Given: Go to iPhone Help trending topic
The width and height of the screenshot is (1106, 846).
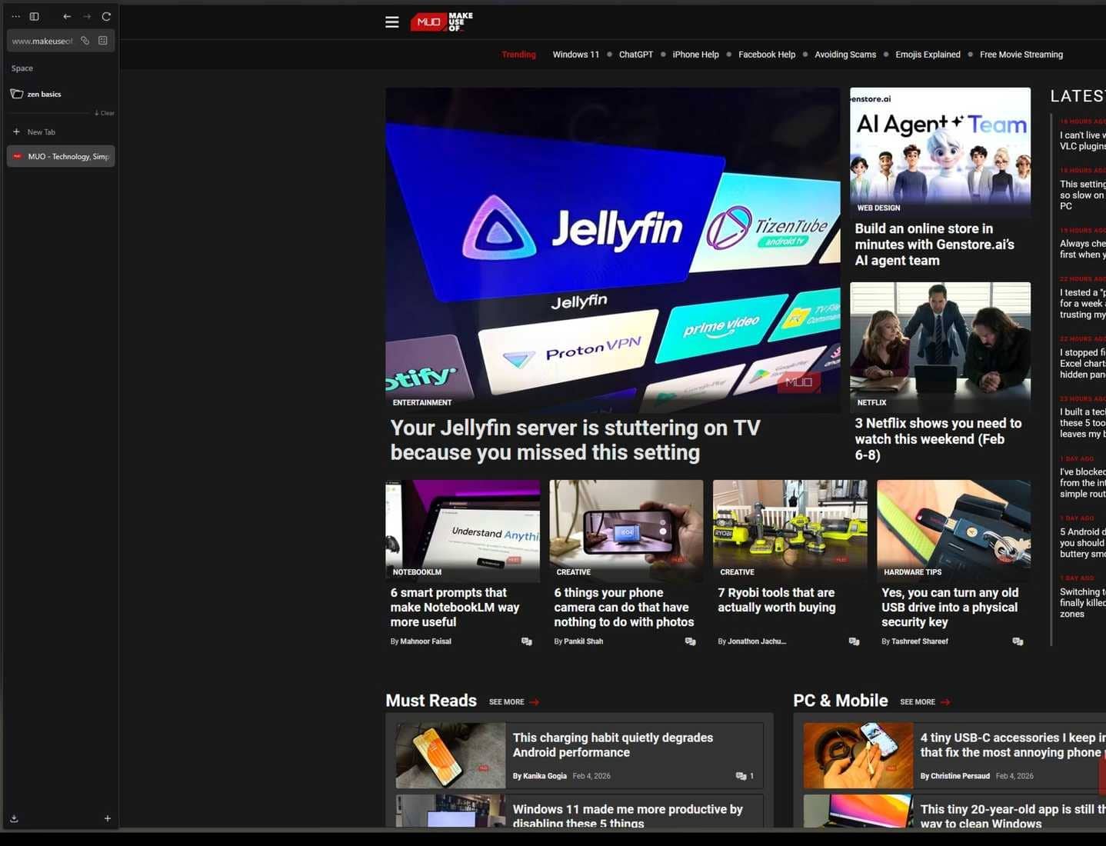Looking at the screenshot, I should click(696, 55).
